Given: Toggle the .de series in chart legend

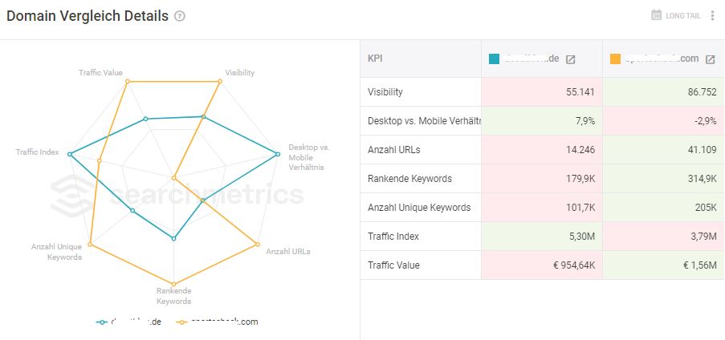Looking at the screenshot, I should 128,322.
